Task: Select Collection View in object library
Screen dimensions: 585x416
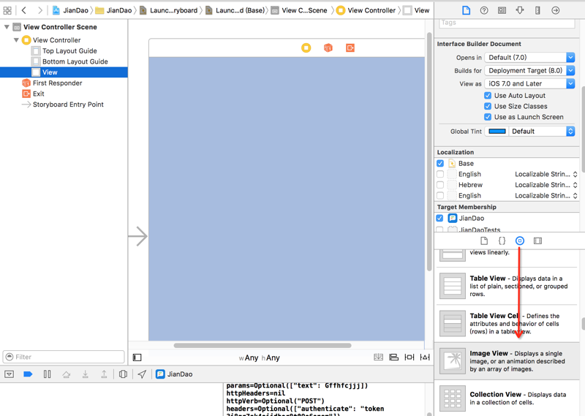Action: click(507, 398)
